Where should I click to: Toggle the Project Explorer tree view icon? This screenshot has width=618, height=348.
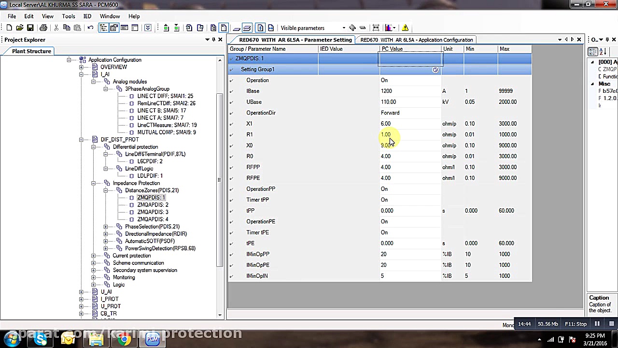pyautogui.click(x=103, y=28)
